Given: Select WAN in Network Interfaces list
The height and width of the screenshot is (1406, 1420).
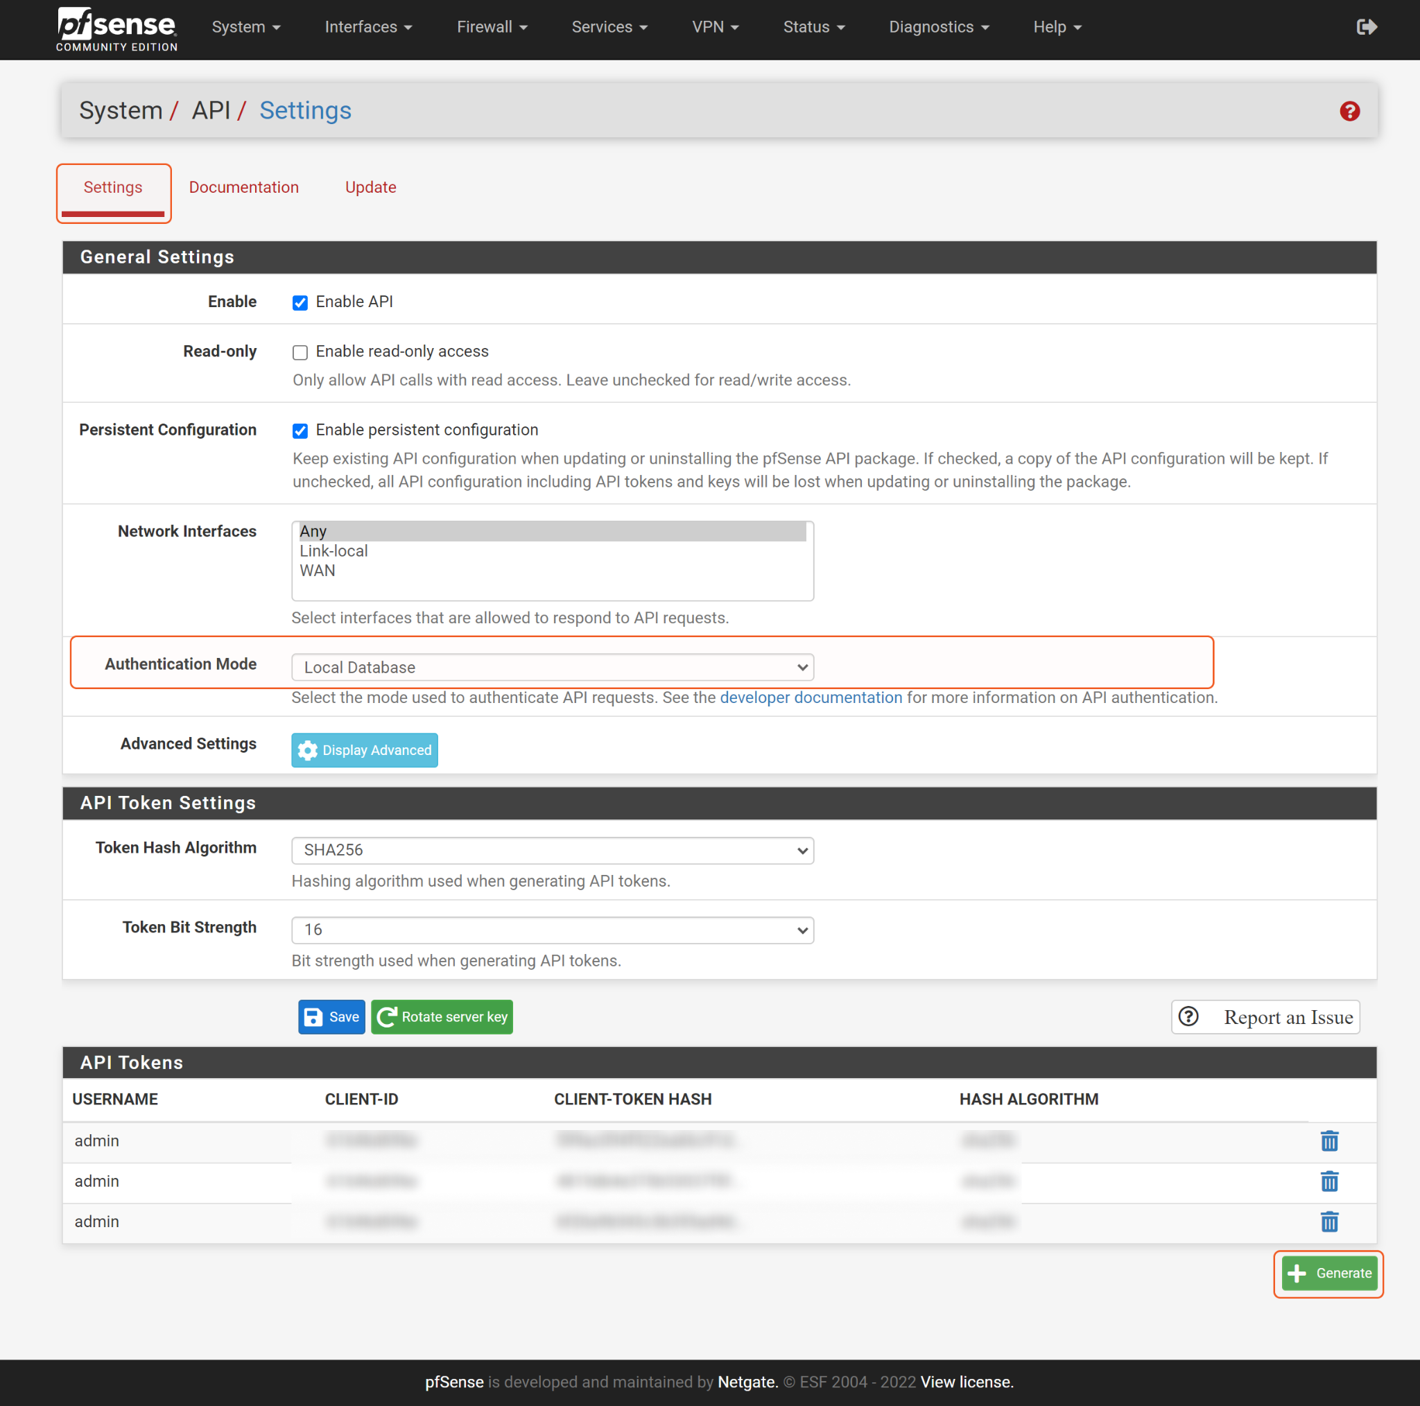Looking at the screenshot, I should tap(318, 571).
